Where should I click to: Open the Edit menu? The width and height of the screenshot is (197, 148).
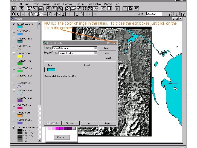[x=20, y=4]
